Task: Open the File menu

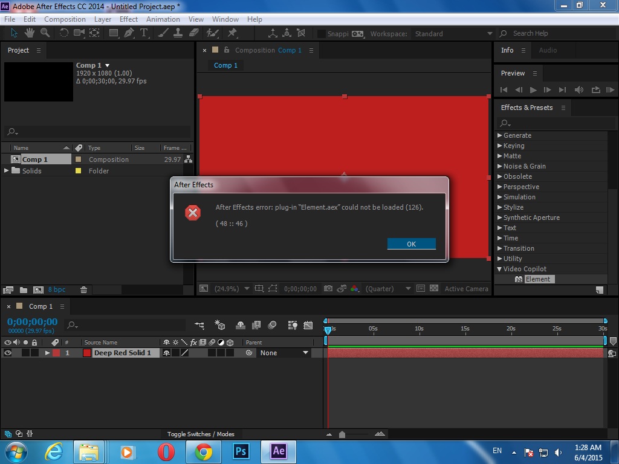Action: pyautogui.click(x=10, y=19)
